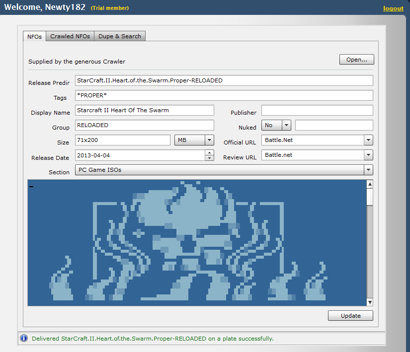The width and height of the screenshot is (410, 352).
Task: Click the Open... button
Action: click(x=357, y=60)
